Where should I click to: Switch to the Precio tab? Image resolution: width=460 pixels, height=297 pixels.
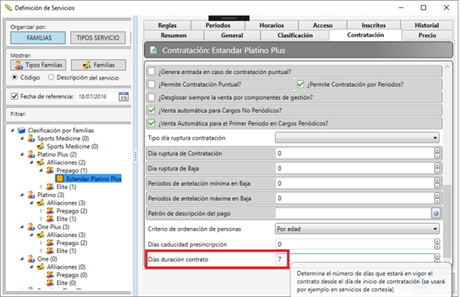427,35
